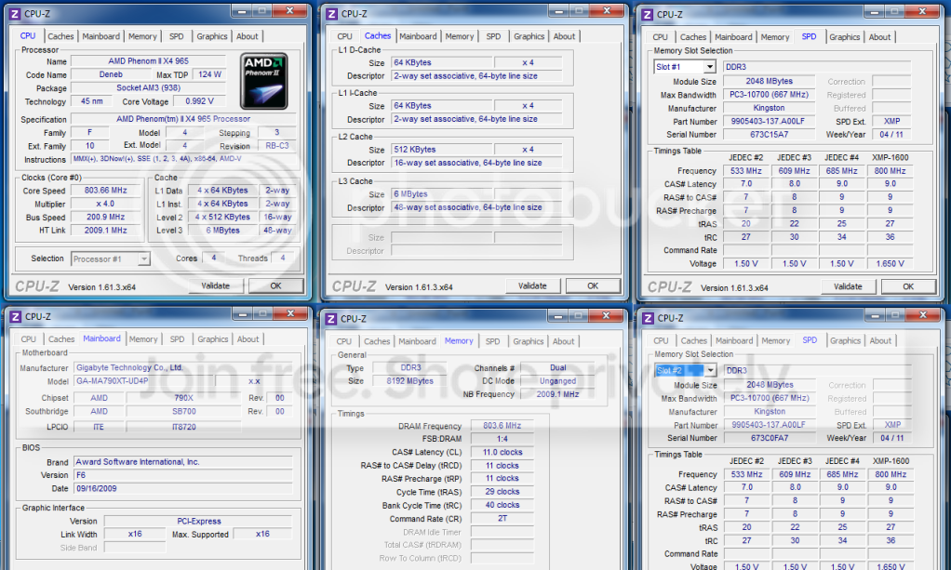Click the Southbridge value SB700

coord(183,411)
